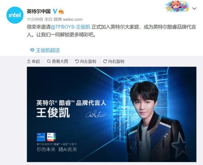Viewport: 203px width, 165px height.
Task: Open the Intel profile avatar
Action: (x=15, y=15)
